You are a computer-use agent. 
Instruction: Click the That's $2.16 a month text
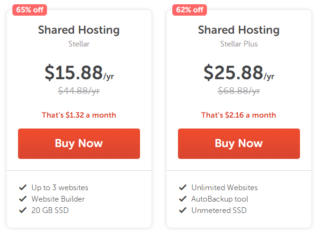pos(239,115)
